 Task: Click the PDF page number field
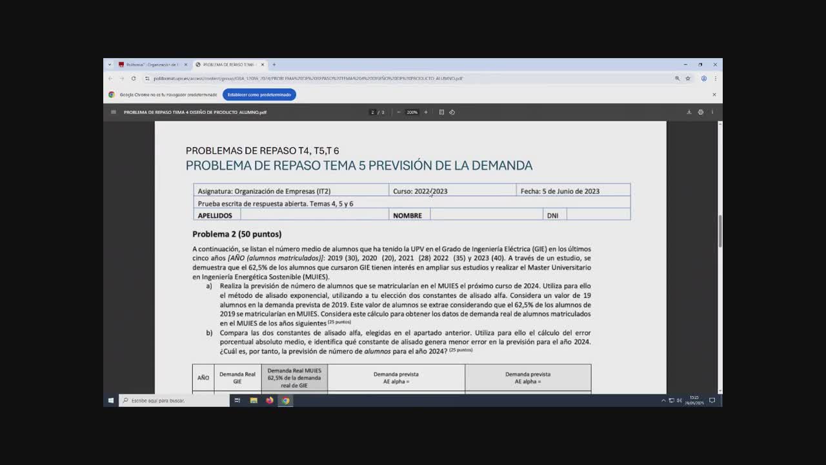pos(372,112)
